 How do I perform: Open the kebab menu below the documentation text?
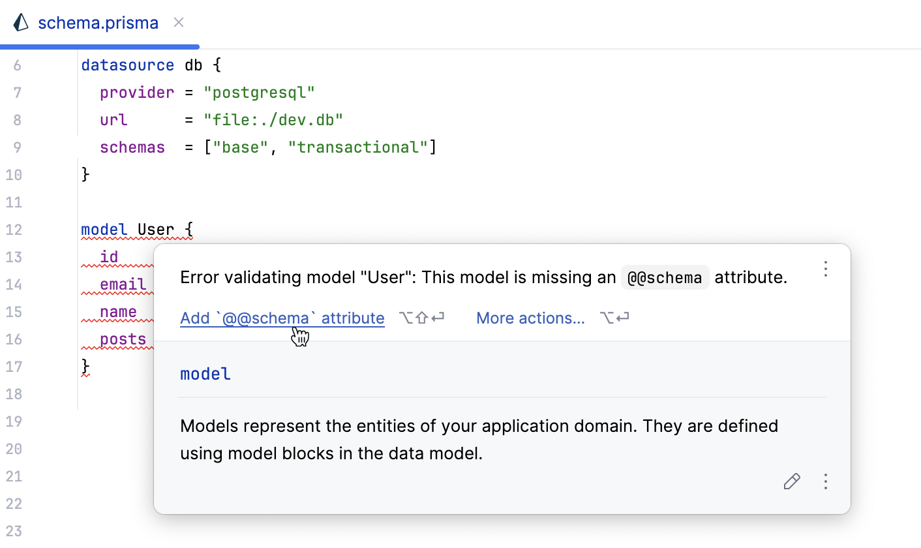(x=826, y=481)
